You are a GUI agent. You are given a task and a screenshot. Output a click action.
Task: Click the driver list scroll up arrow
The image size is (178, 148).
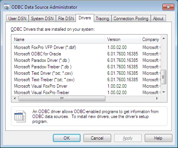click(164, 38)
